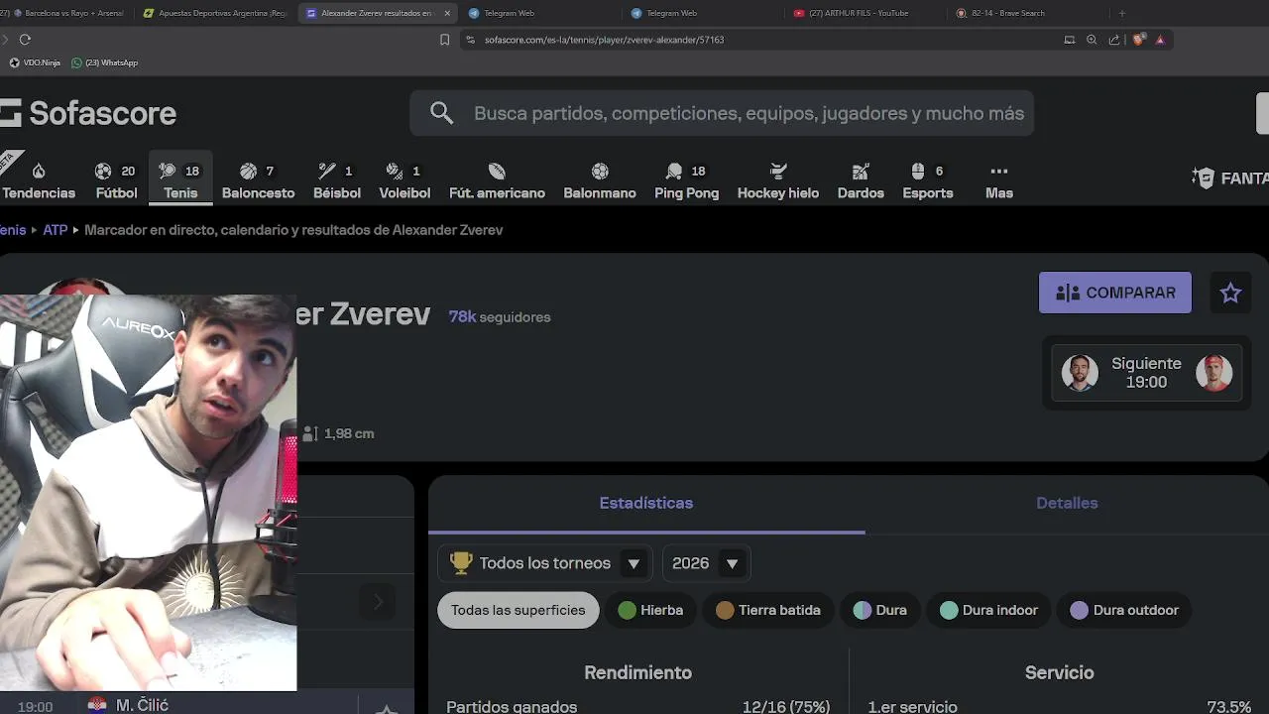Open the Hockey hielo section

(x=778, y=180)
